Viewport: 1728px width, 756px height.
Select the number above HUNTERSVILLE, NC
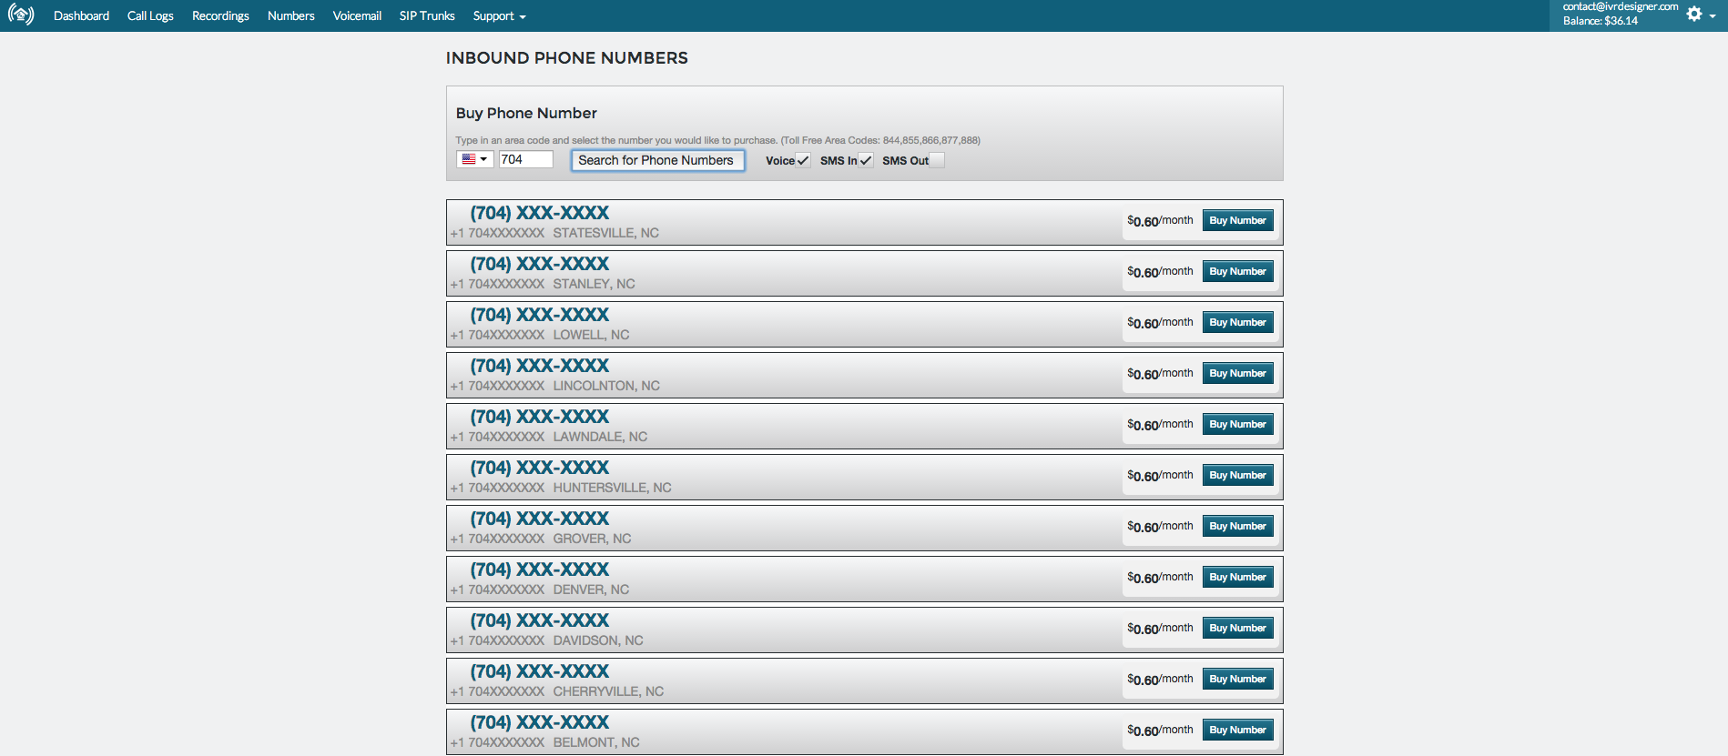(539, 468)
